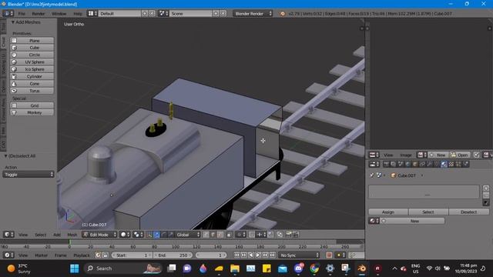Viewport: 493px width, 277px height.
Task: Click the timeline at frame 100
Action: [176, 247]
